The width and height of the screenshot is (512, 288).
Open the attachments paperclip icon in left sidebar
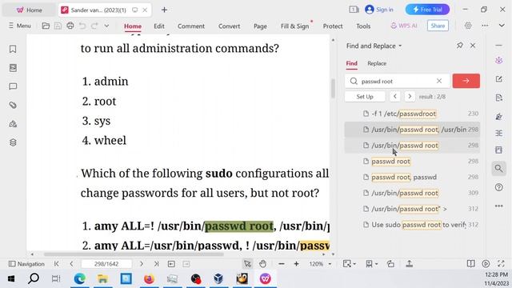(x=13, y=105)
